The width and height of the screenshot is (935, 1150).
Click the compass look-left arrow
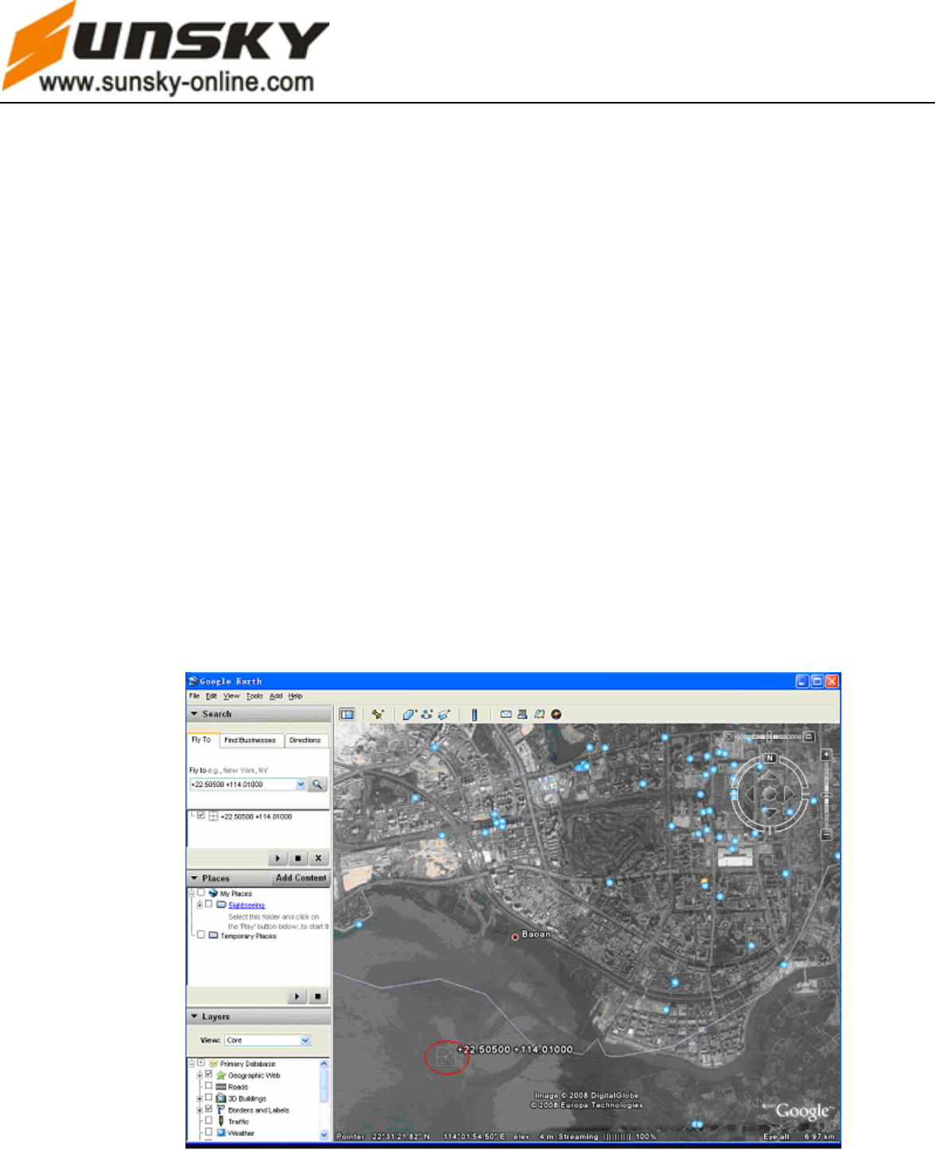(x=749, y=794)
